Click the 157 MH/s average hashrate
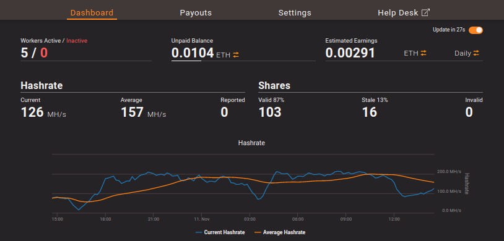Screen dimensions: 504x241 coord(144,112)
